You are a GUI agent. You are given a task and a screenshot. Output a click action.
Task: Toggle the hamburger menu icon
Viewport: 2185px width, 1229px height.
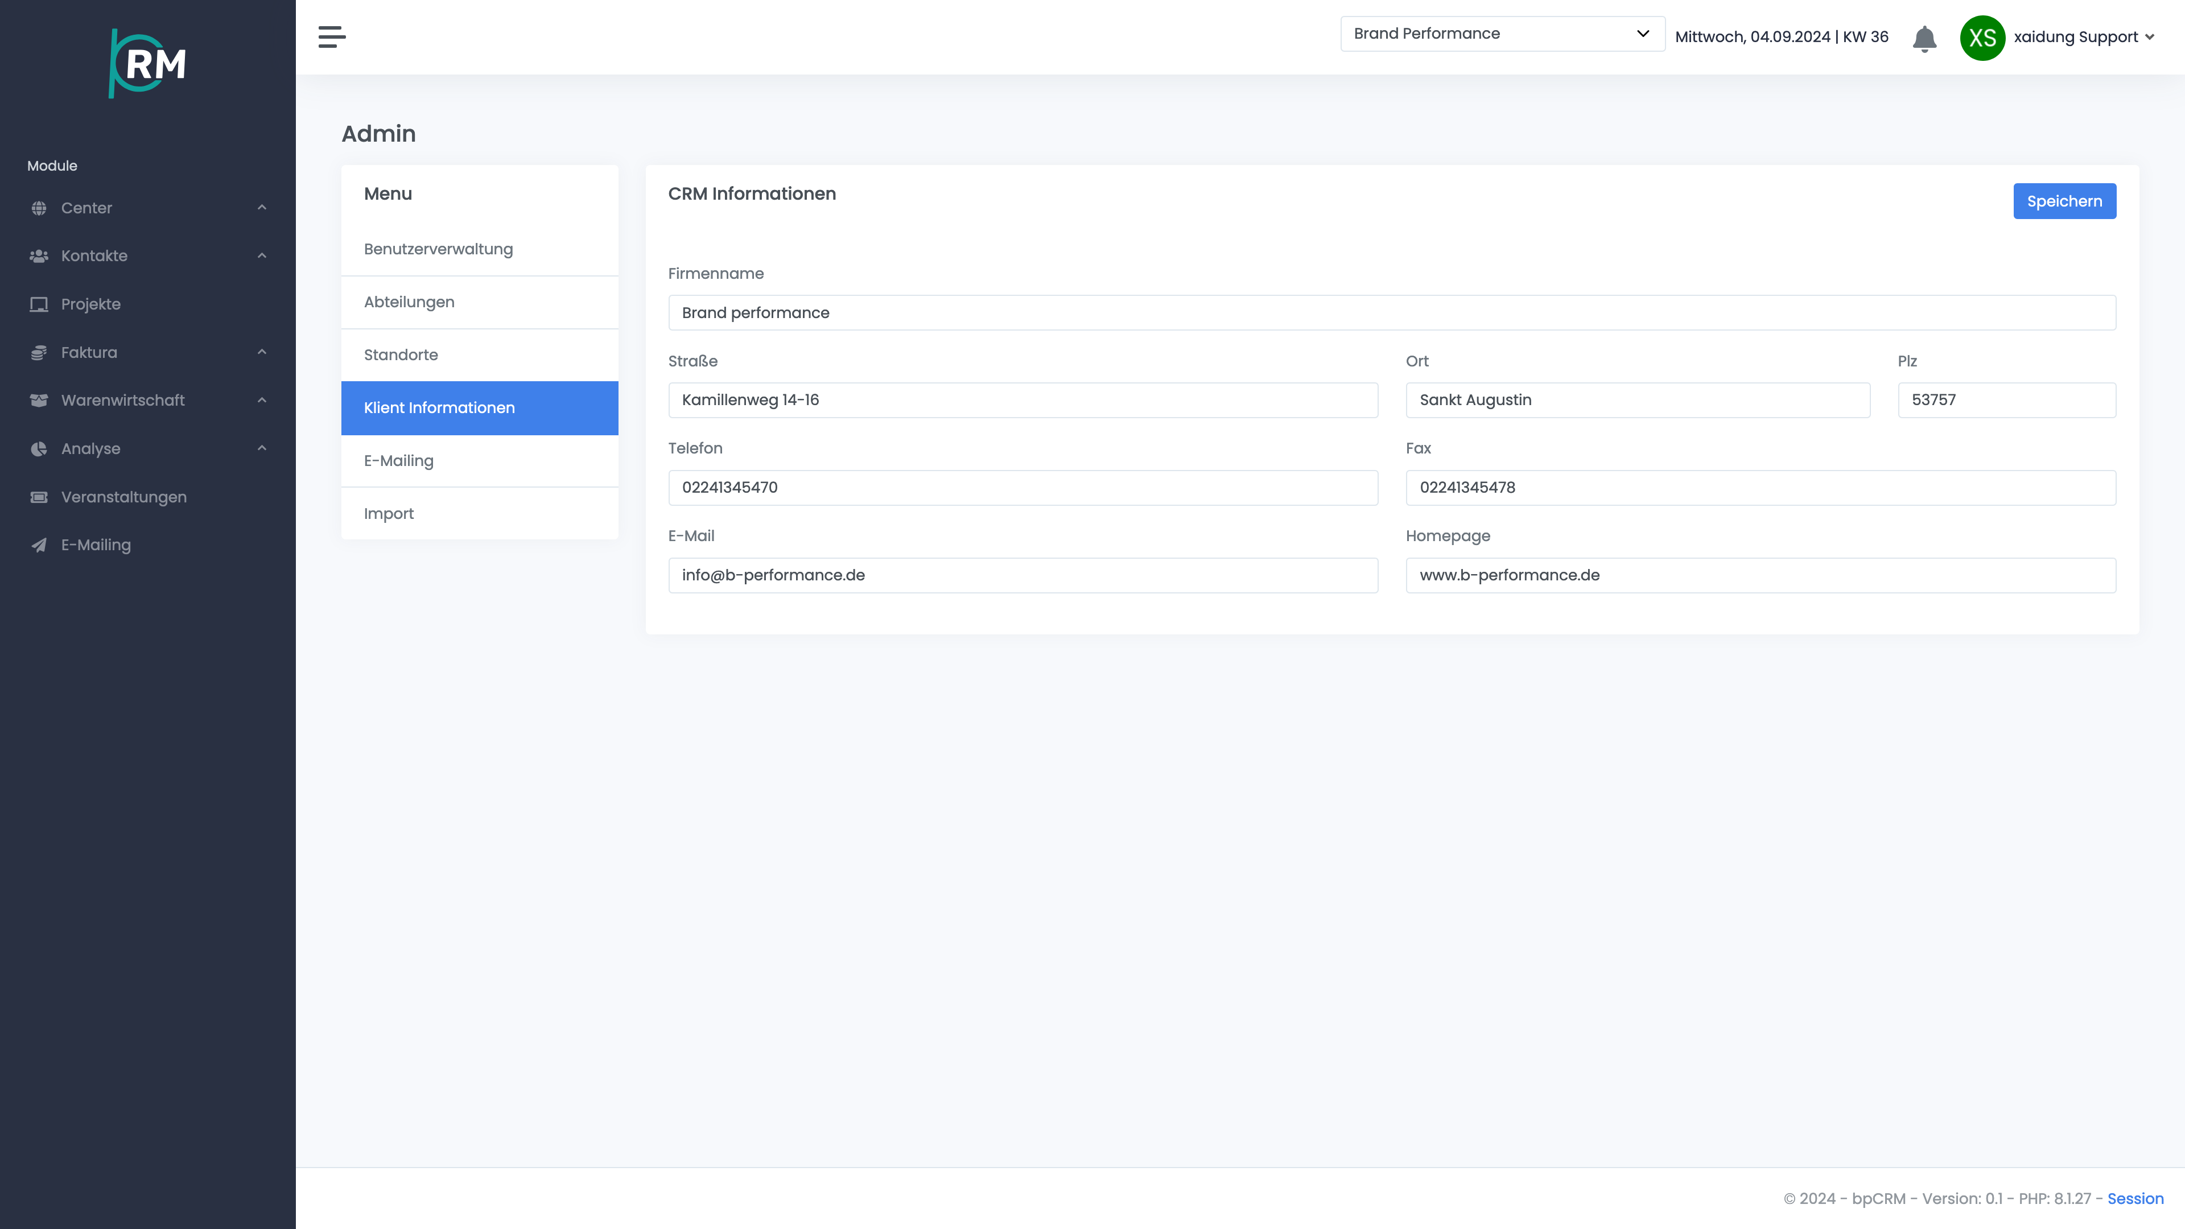tap(332, 38)
